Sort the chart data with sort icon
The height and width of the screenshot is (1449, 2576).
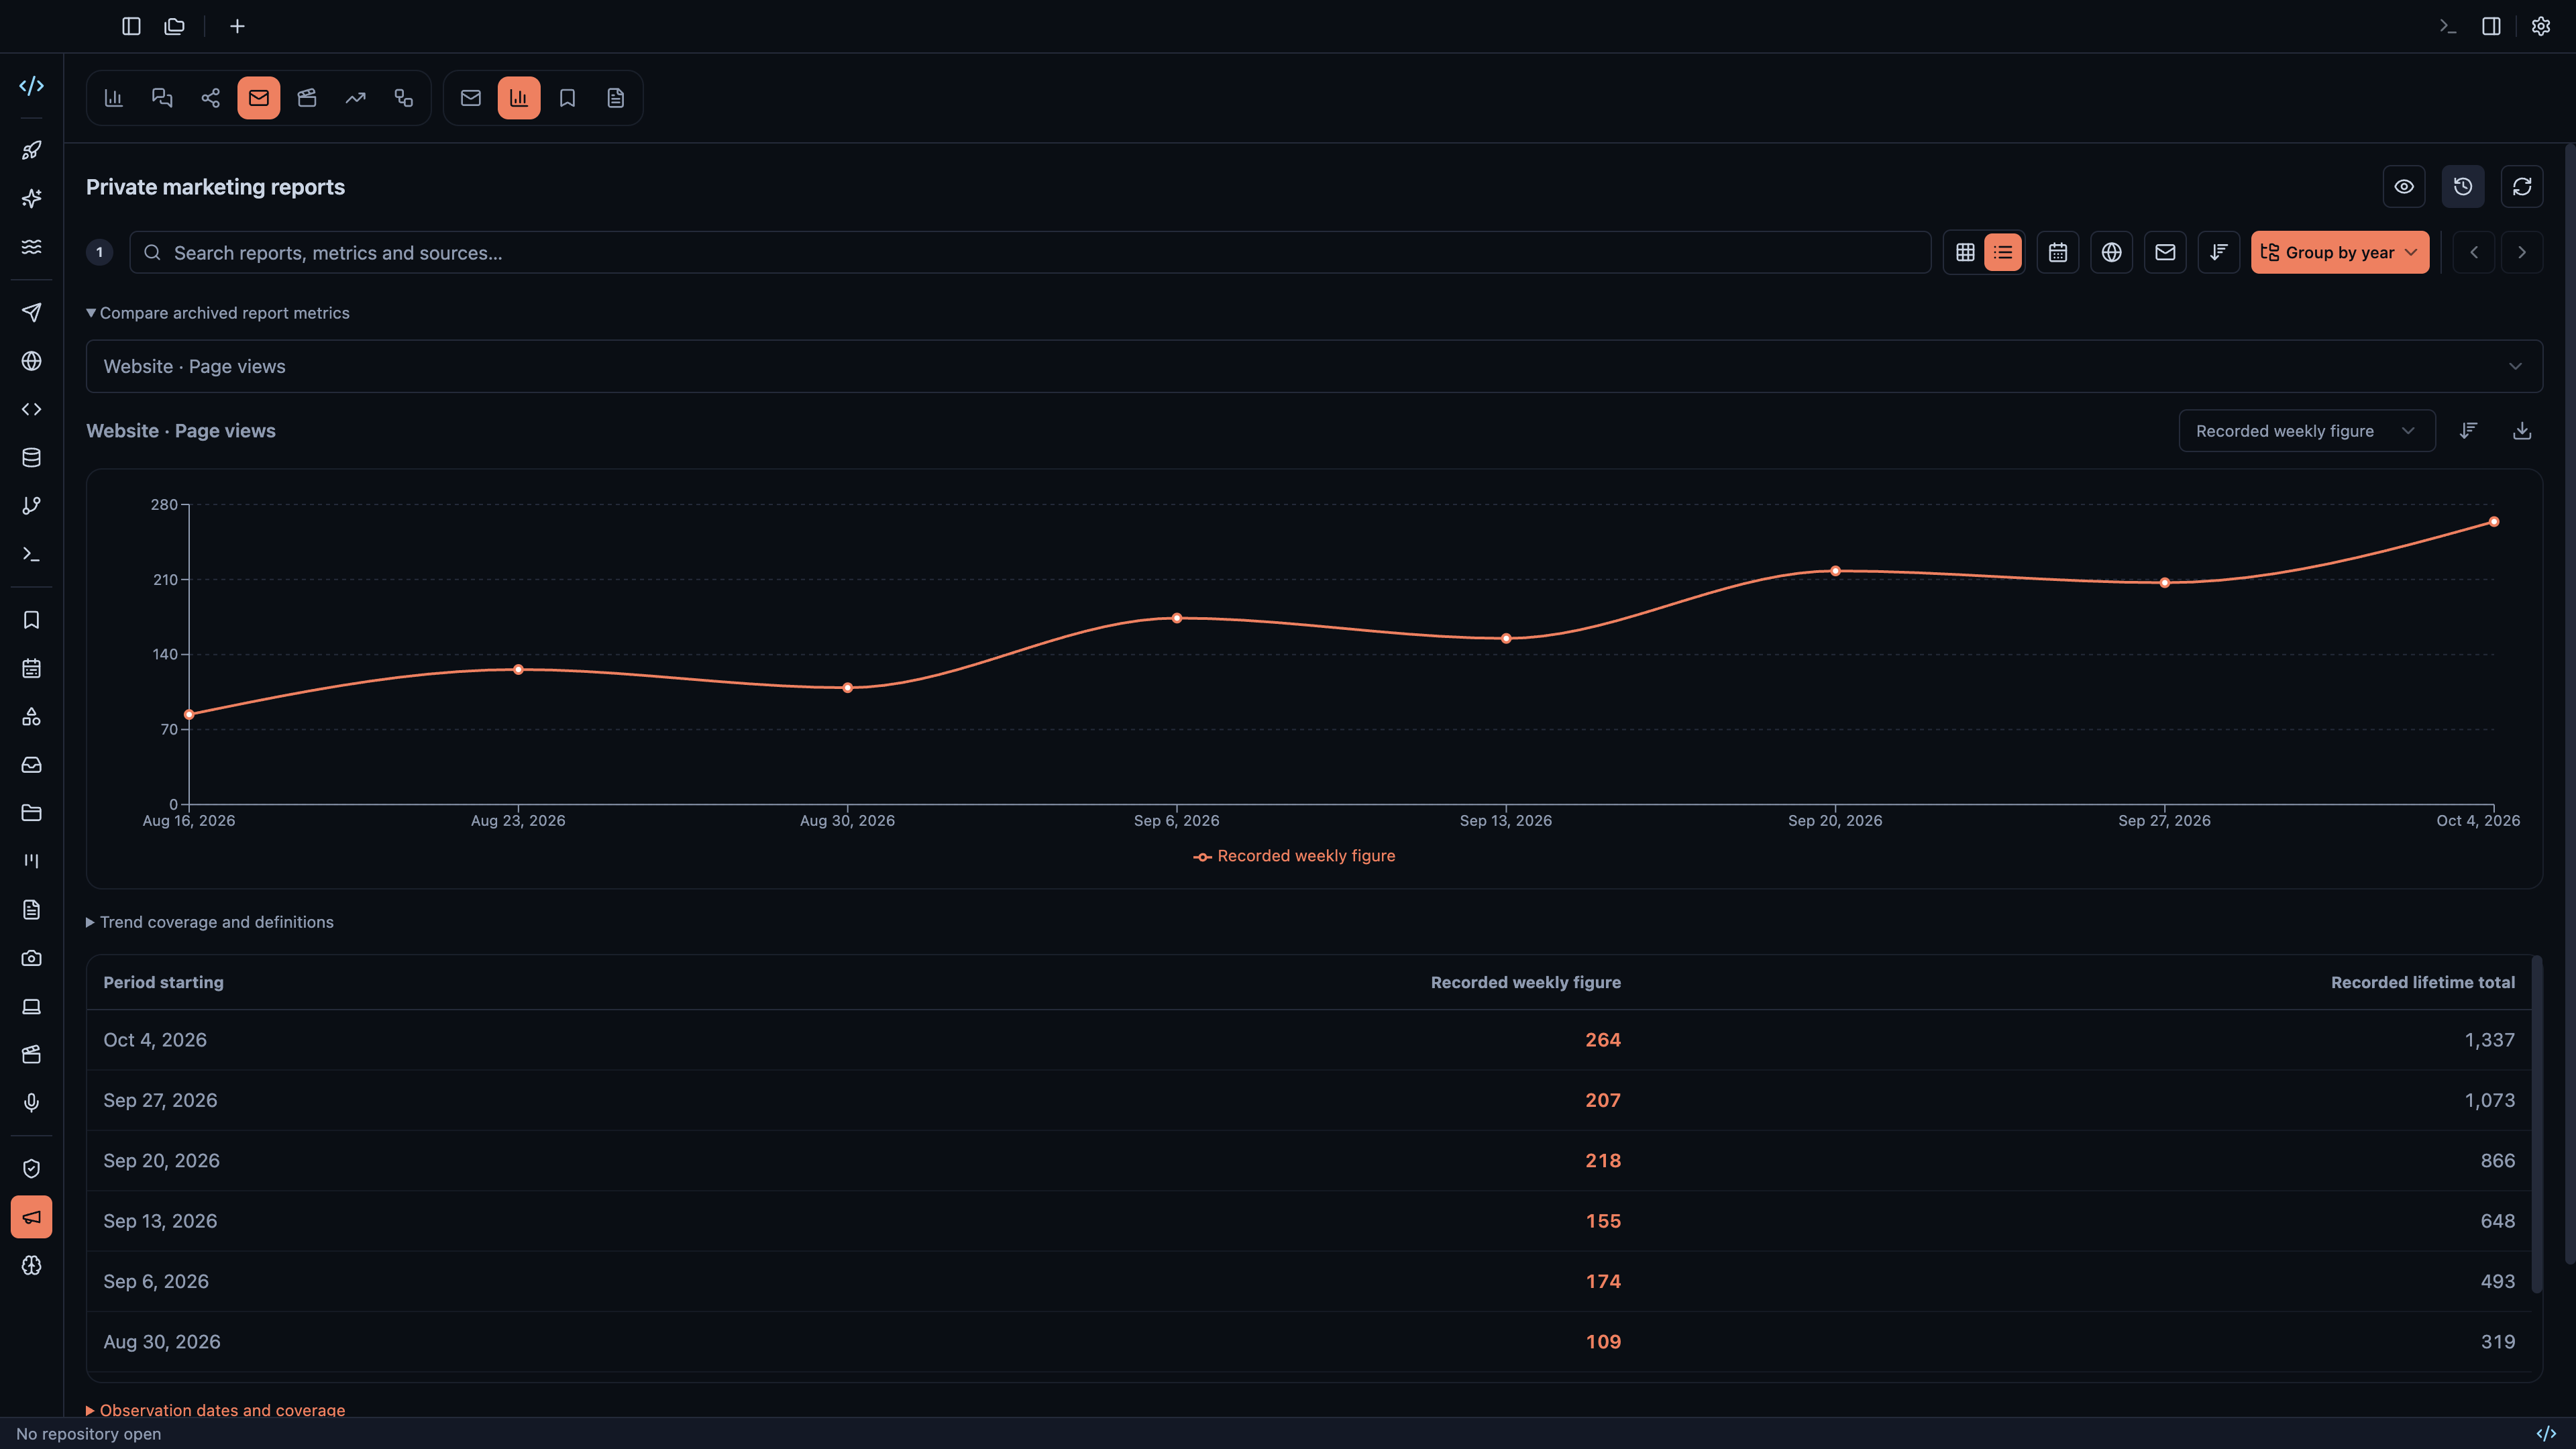click(x=2468, y=431)
